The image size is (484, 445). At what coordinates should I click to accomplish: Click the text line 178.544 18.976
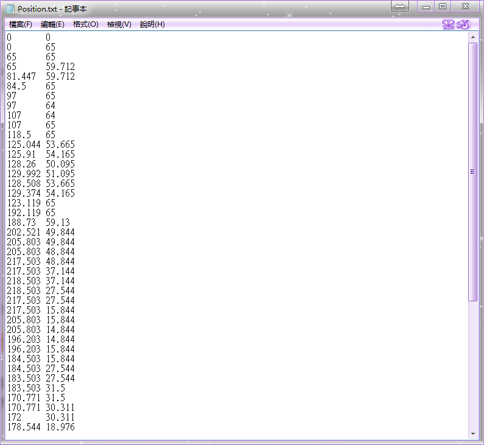[41, 427]
